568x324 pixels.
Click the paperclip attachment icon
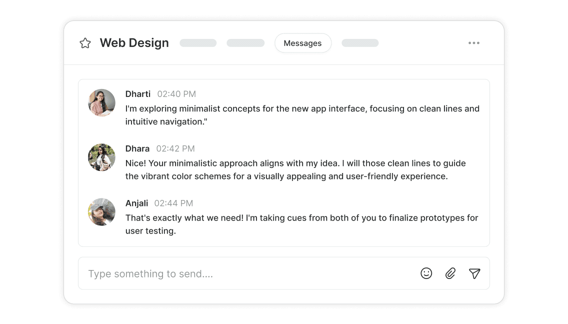pos(450,273)
